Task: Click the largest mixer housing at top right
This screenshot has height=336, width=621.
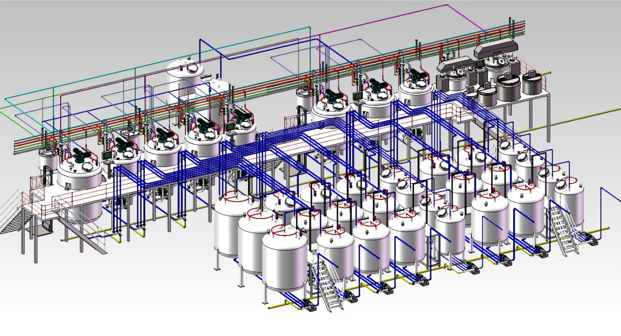Action: (x=496, y=48)
